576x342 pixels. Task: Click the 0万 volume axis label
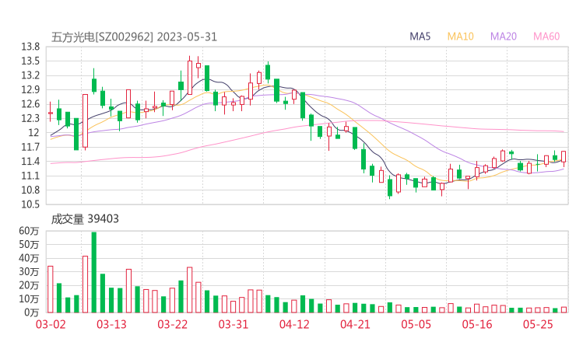(32, 312)
